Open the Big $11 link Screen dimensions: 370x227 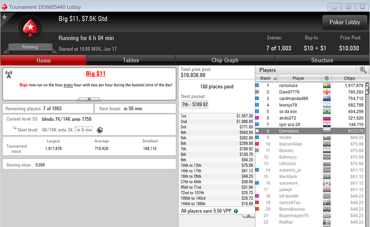tap(96, 74)
